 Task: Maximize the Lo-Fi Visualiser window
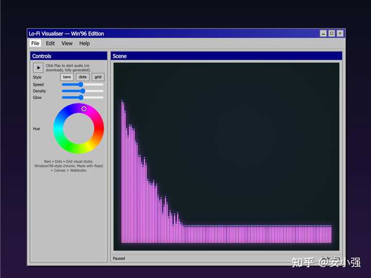pos(331,33)
